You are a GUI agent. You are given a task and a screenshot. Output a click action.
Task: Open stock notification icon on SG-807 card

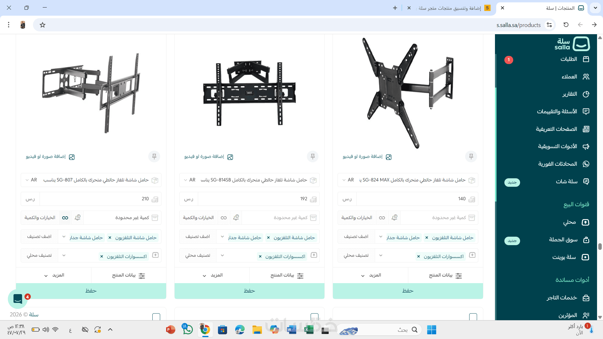tap(78, 218)
